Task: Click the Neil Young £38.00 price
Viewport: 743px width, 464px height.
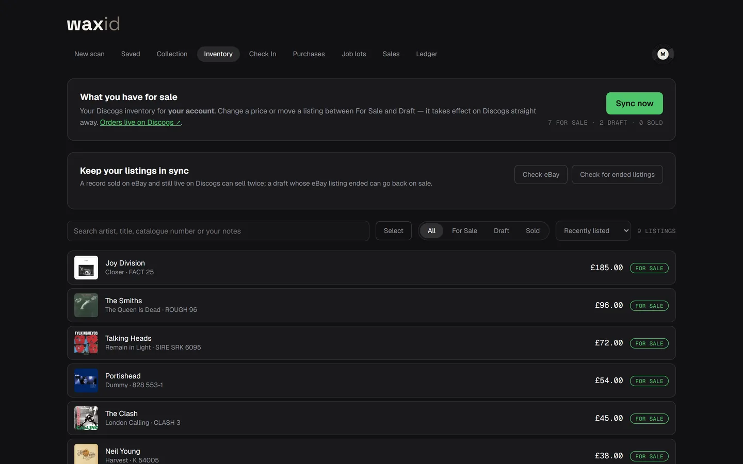Action: click(609, 456)
